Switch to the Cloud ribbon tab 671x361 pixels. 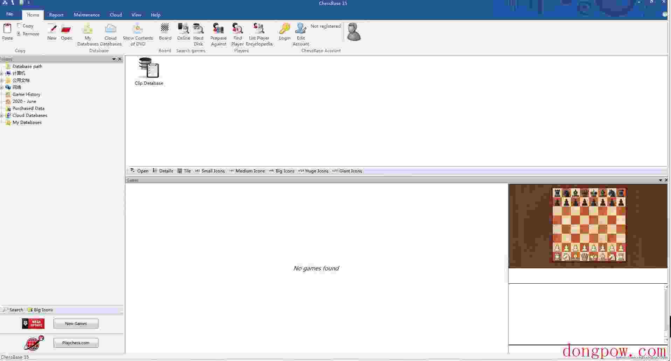click(x=116, y=15)
